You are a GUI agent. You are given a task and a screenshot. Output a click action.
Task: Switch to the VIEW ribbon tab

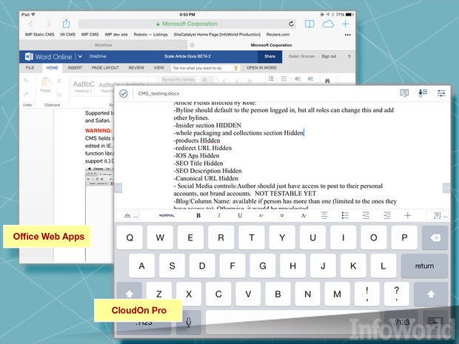(159, 68)
